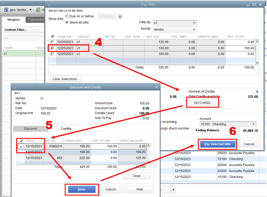Expand the New Vendor dropdown arrow
Viewport: 267px width, 197px height.
pos(30,10)
